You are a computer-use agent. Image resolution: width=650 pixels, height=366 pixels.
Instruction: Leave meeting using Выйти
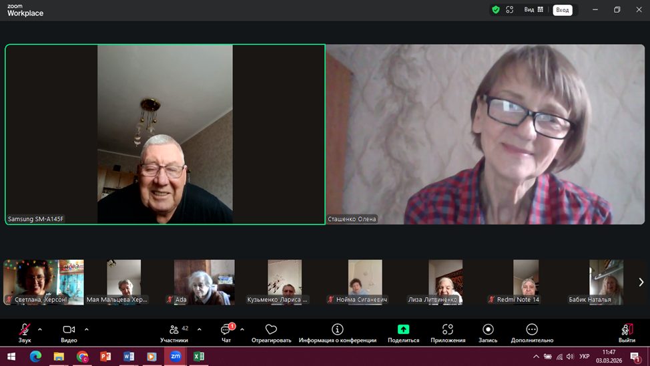tap(627, 330)
